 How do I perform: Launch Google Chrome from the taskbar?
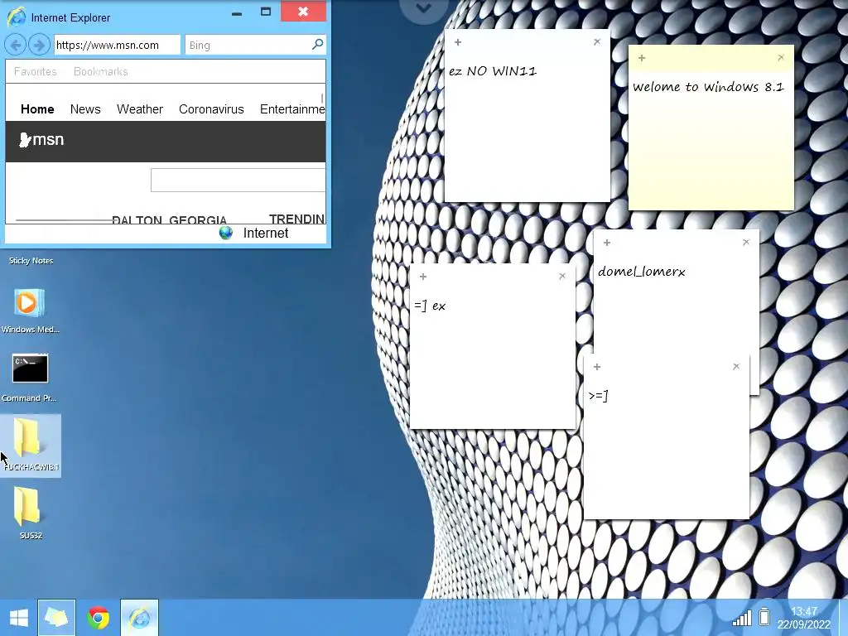99,618
